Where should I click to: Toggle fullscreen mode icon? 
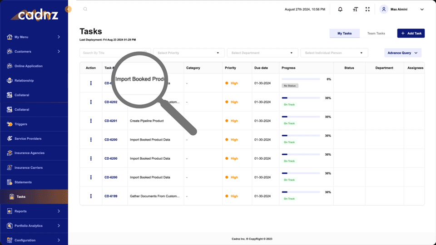coord(367,9)
